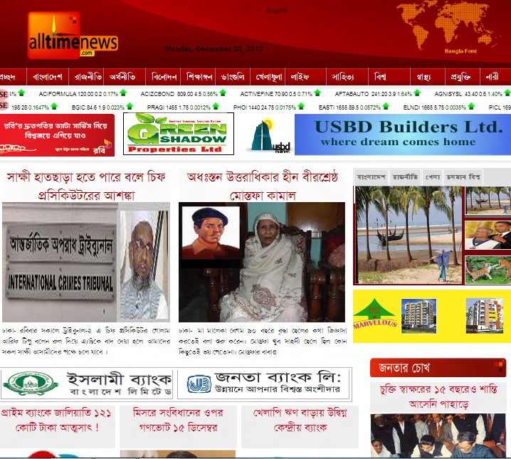
Task: Open Mostafa Kamal mother article photo
Action: [x=262, y=263]
